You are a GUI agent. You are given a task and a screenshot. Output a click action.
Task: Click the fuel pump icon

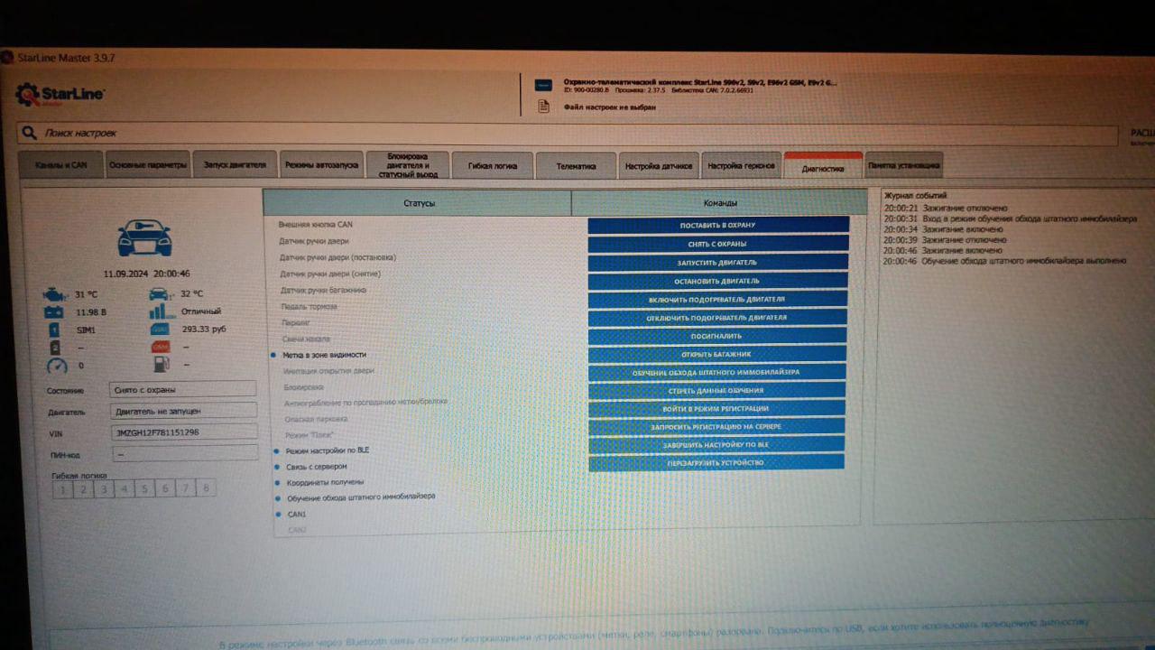coord(161,364)
